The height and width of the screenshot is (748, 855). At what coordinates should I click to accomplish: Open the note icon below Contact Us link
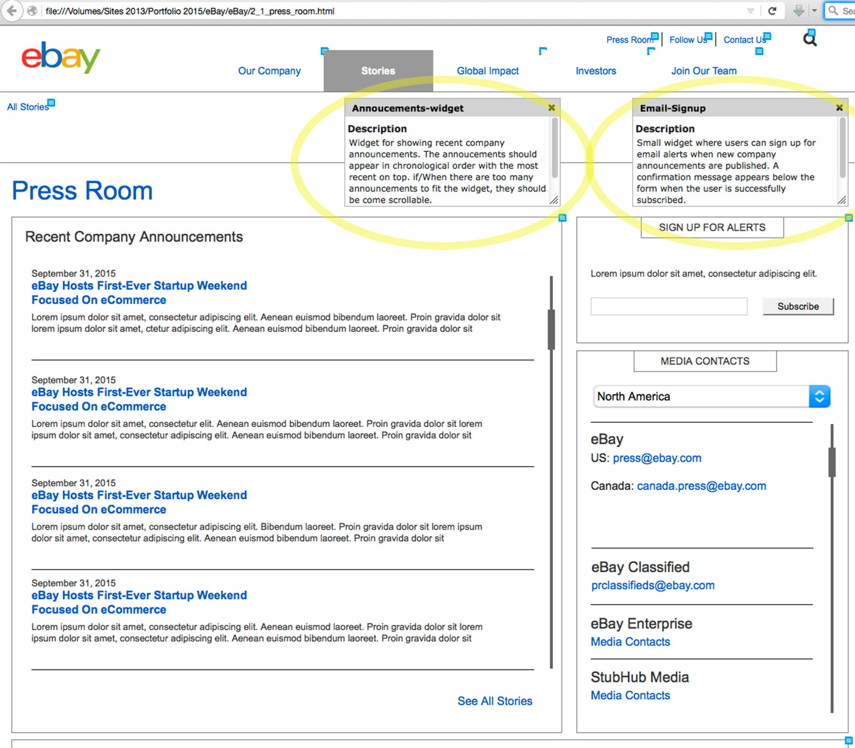(759, 51)
